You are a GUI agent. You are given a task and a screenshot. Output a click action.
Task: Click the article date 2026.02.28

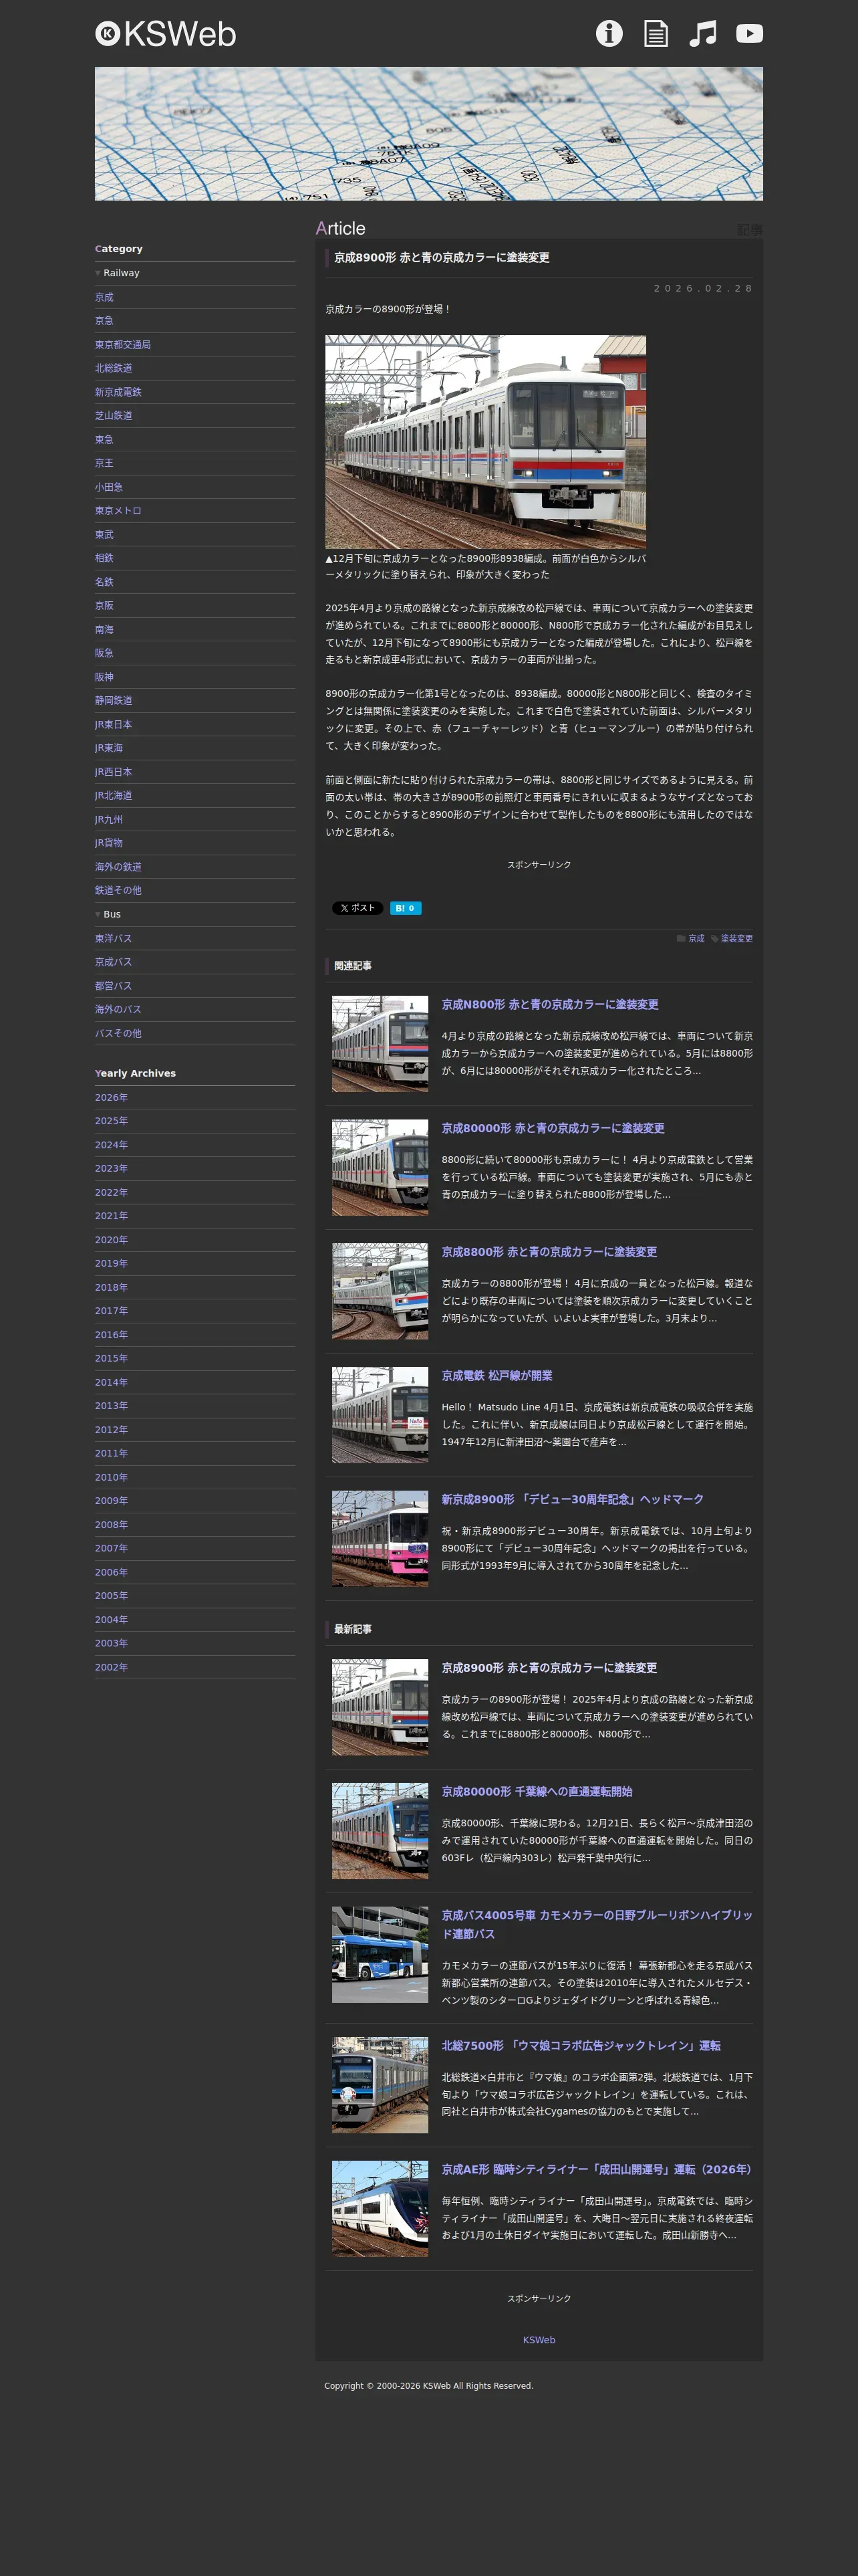click(x=703, y=288)
